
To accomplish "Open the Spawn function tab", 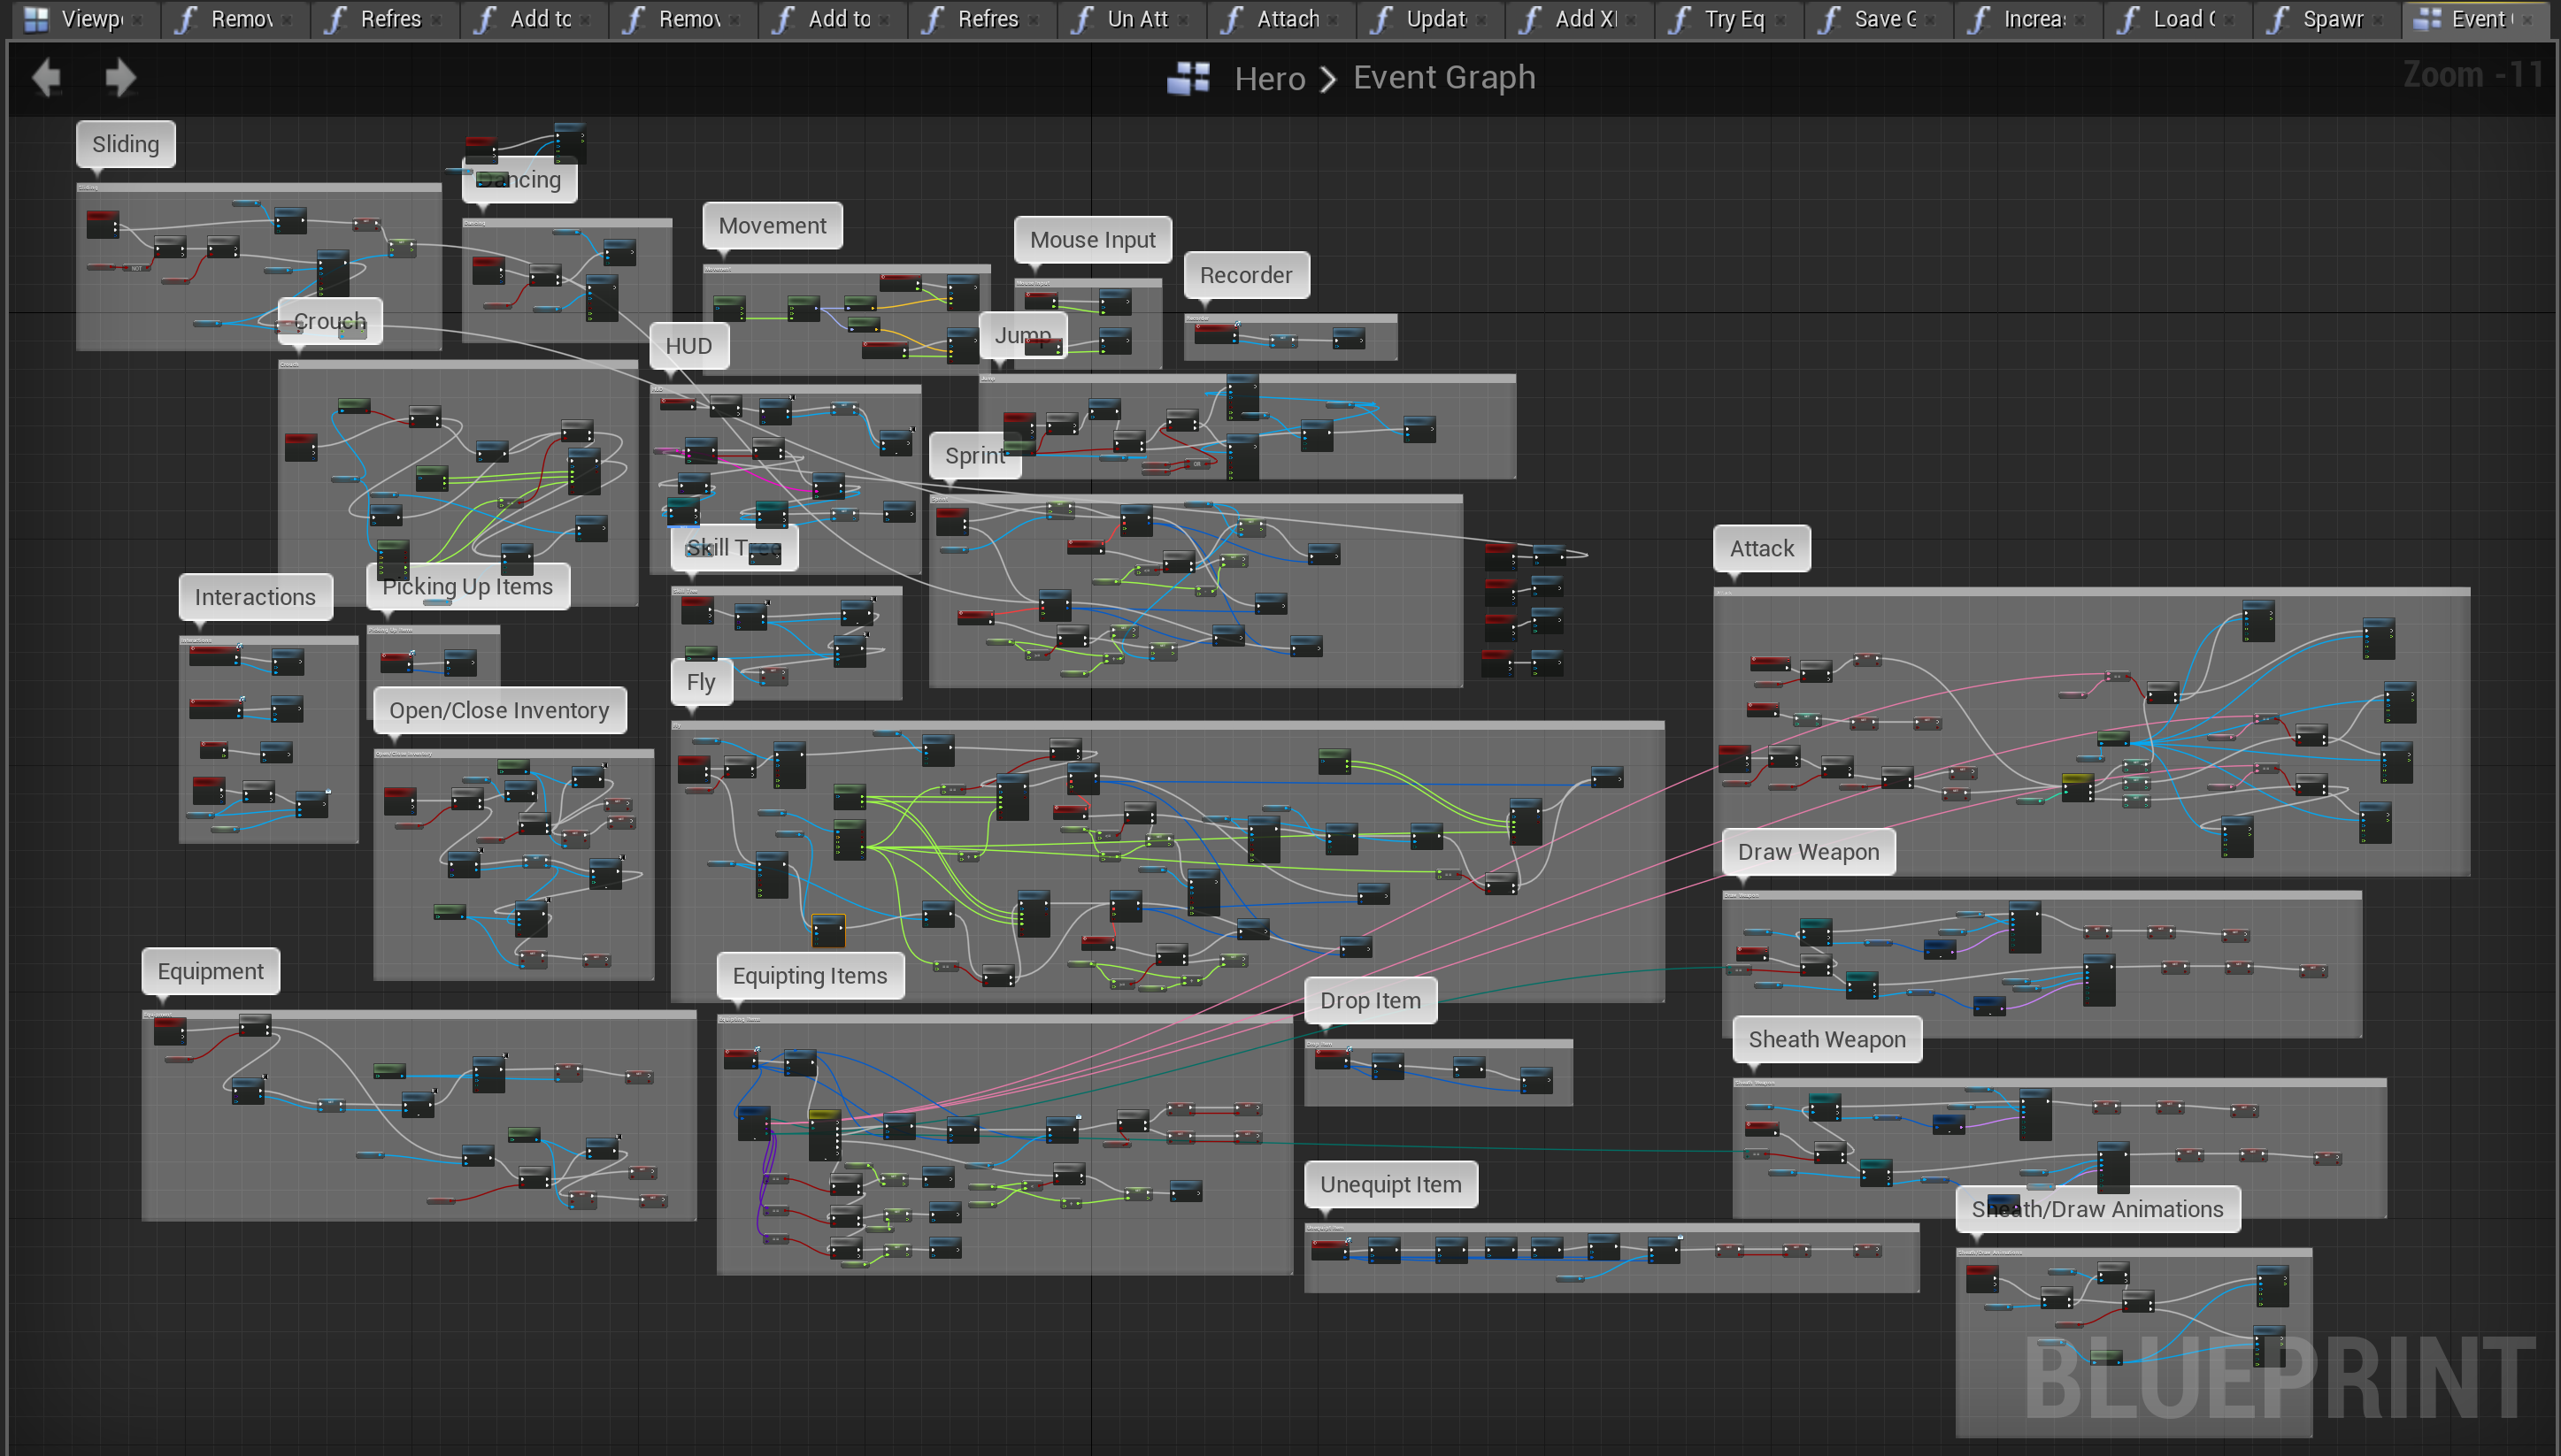I will [x=2326, y=19].
